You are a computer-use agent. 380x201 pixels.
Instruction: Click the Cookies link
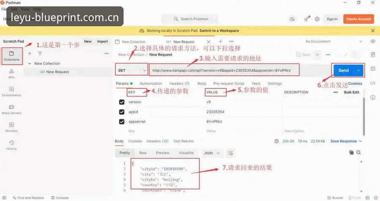pyautogui.click(x=355, y=84)
